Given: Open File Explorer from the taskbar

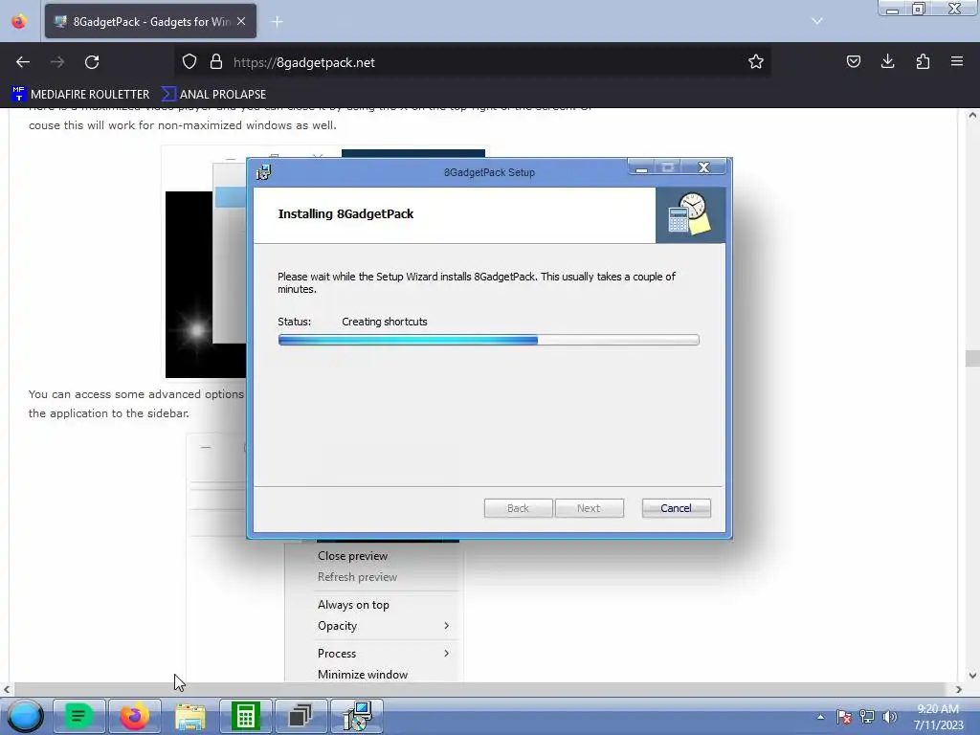Looking at the screenshot, I should pyautogui.click(x=190, y=717).
